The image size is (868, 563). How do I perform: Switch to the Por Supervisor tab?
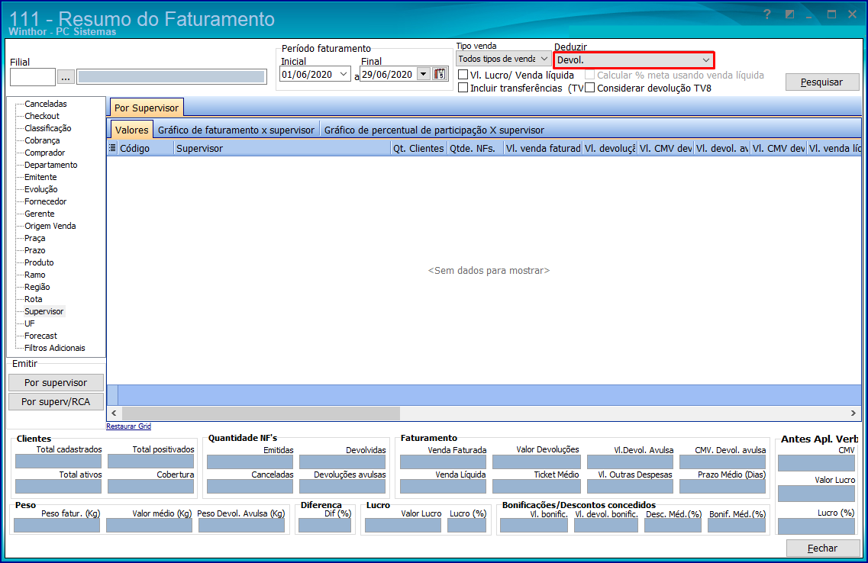[x=146, y=108]
